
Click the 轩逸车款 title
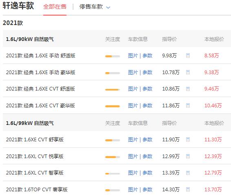click(x=18, y=6)
